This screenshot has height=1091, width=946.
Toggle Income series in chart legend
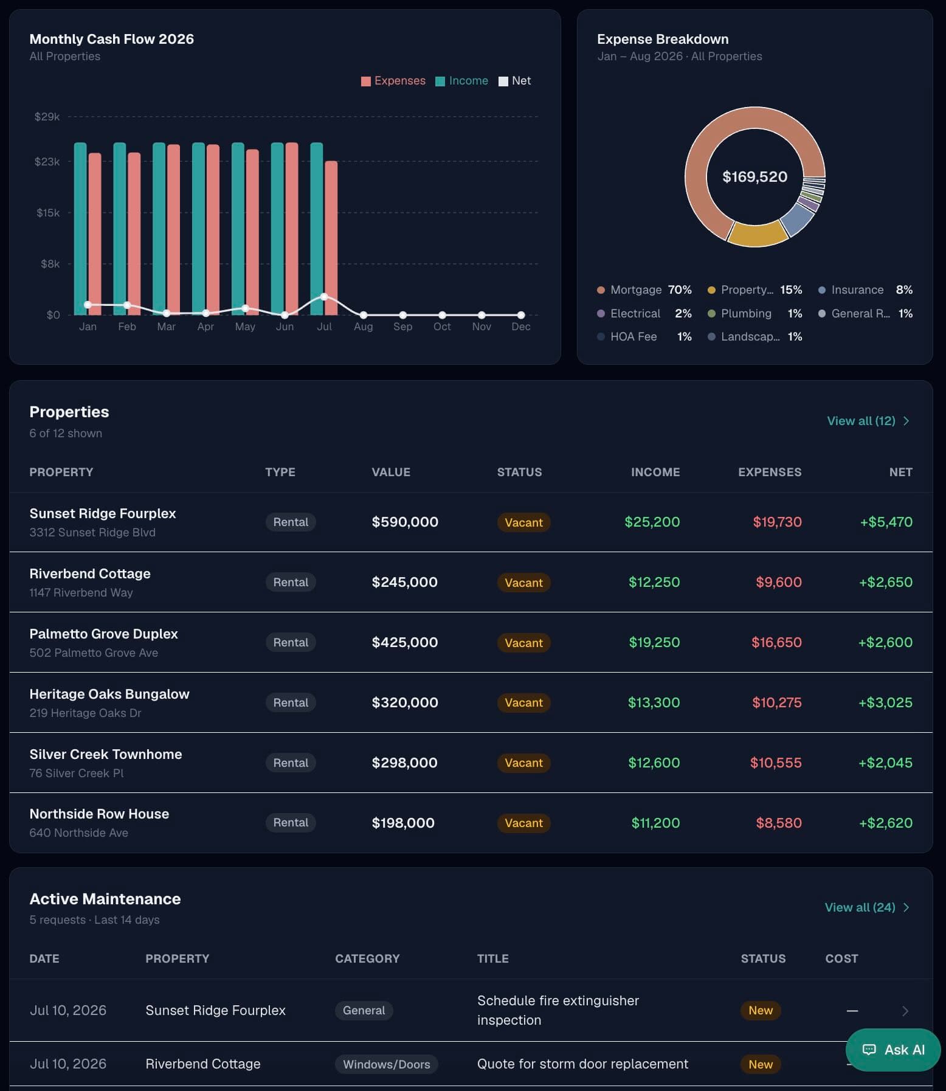[461, 81]
